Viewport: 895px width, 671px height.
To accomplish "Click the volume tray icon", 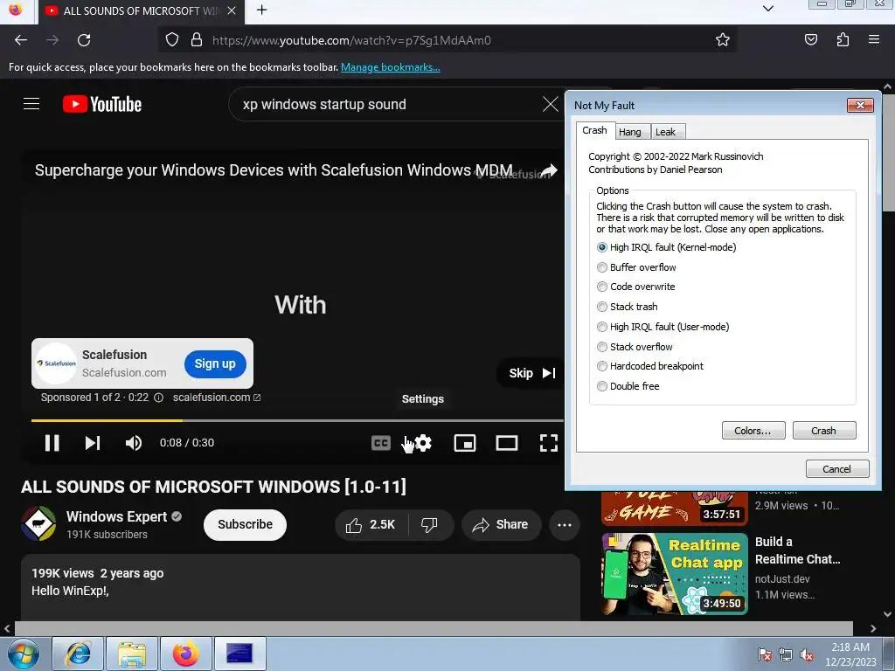I will pyautogui.click(x=807, y=655).
